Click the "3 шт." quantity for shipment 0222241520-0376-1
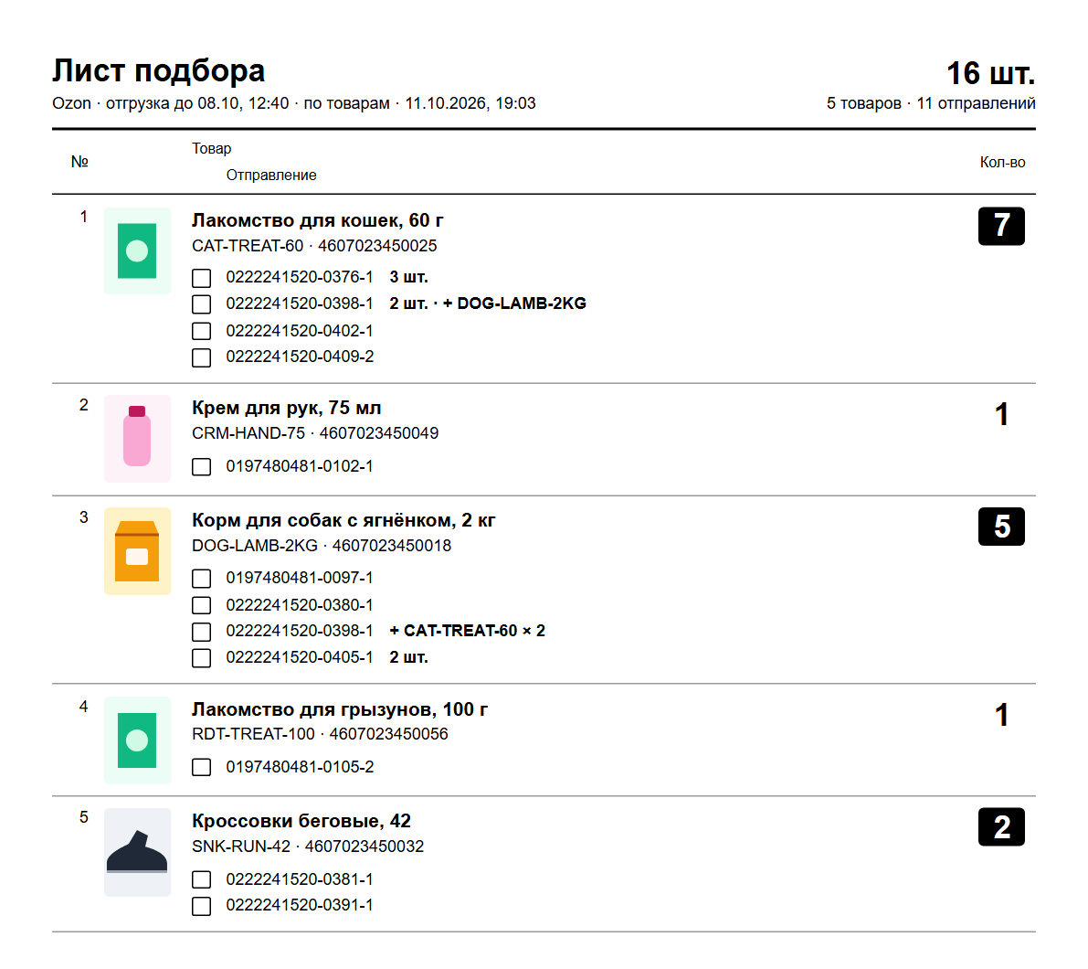 pyautogui.click(x=408, y=277)
